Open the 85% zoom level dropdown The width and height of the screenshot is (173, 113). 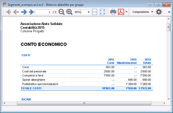tap(89, 12)
